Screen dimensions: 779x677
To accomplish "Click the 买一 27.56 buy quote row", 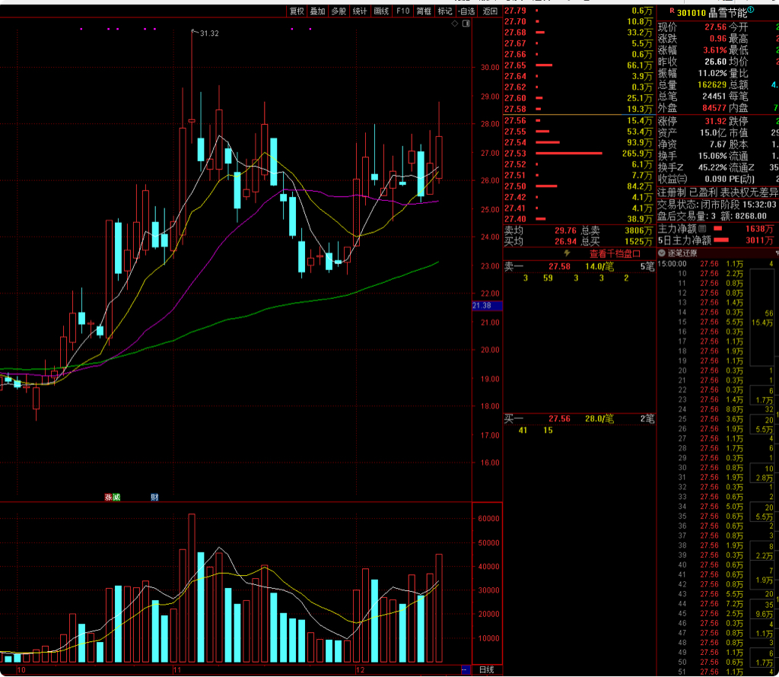I will (579, 418).
